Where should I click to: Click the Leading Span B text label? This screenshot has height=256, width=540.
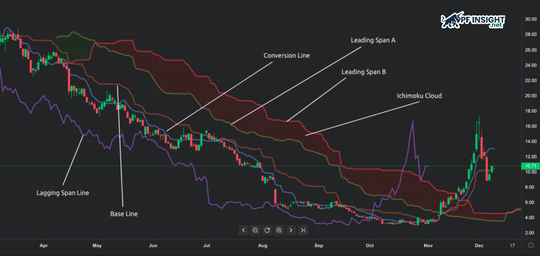pyautogui.click(x=363, y=71)
